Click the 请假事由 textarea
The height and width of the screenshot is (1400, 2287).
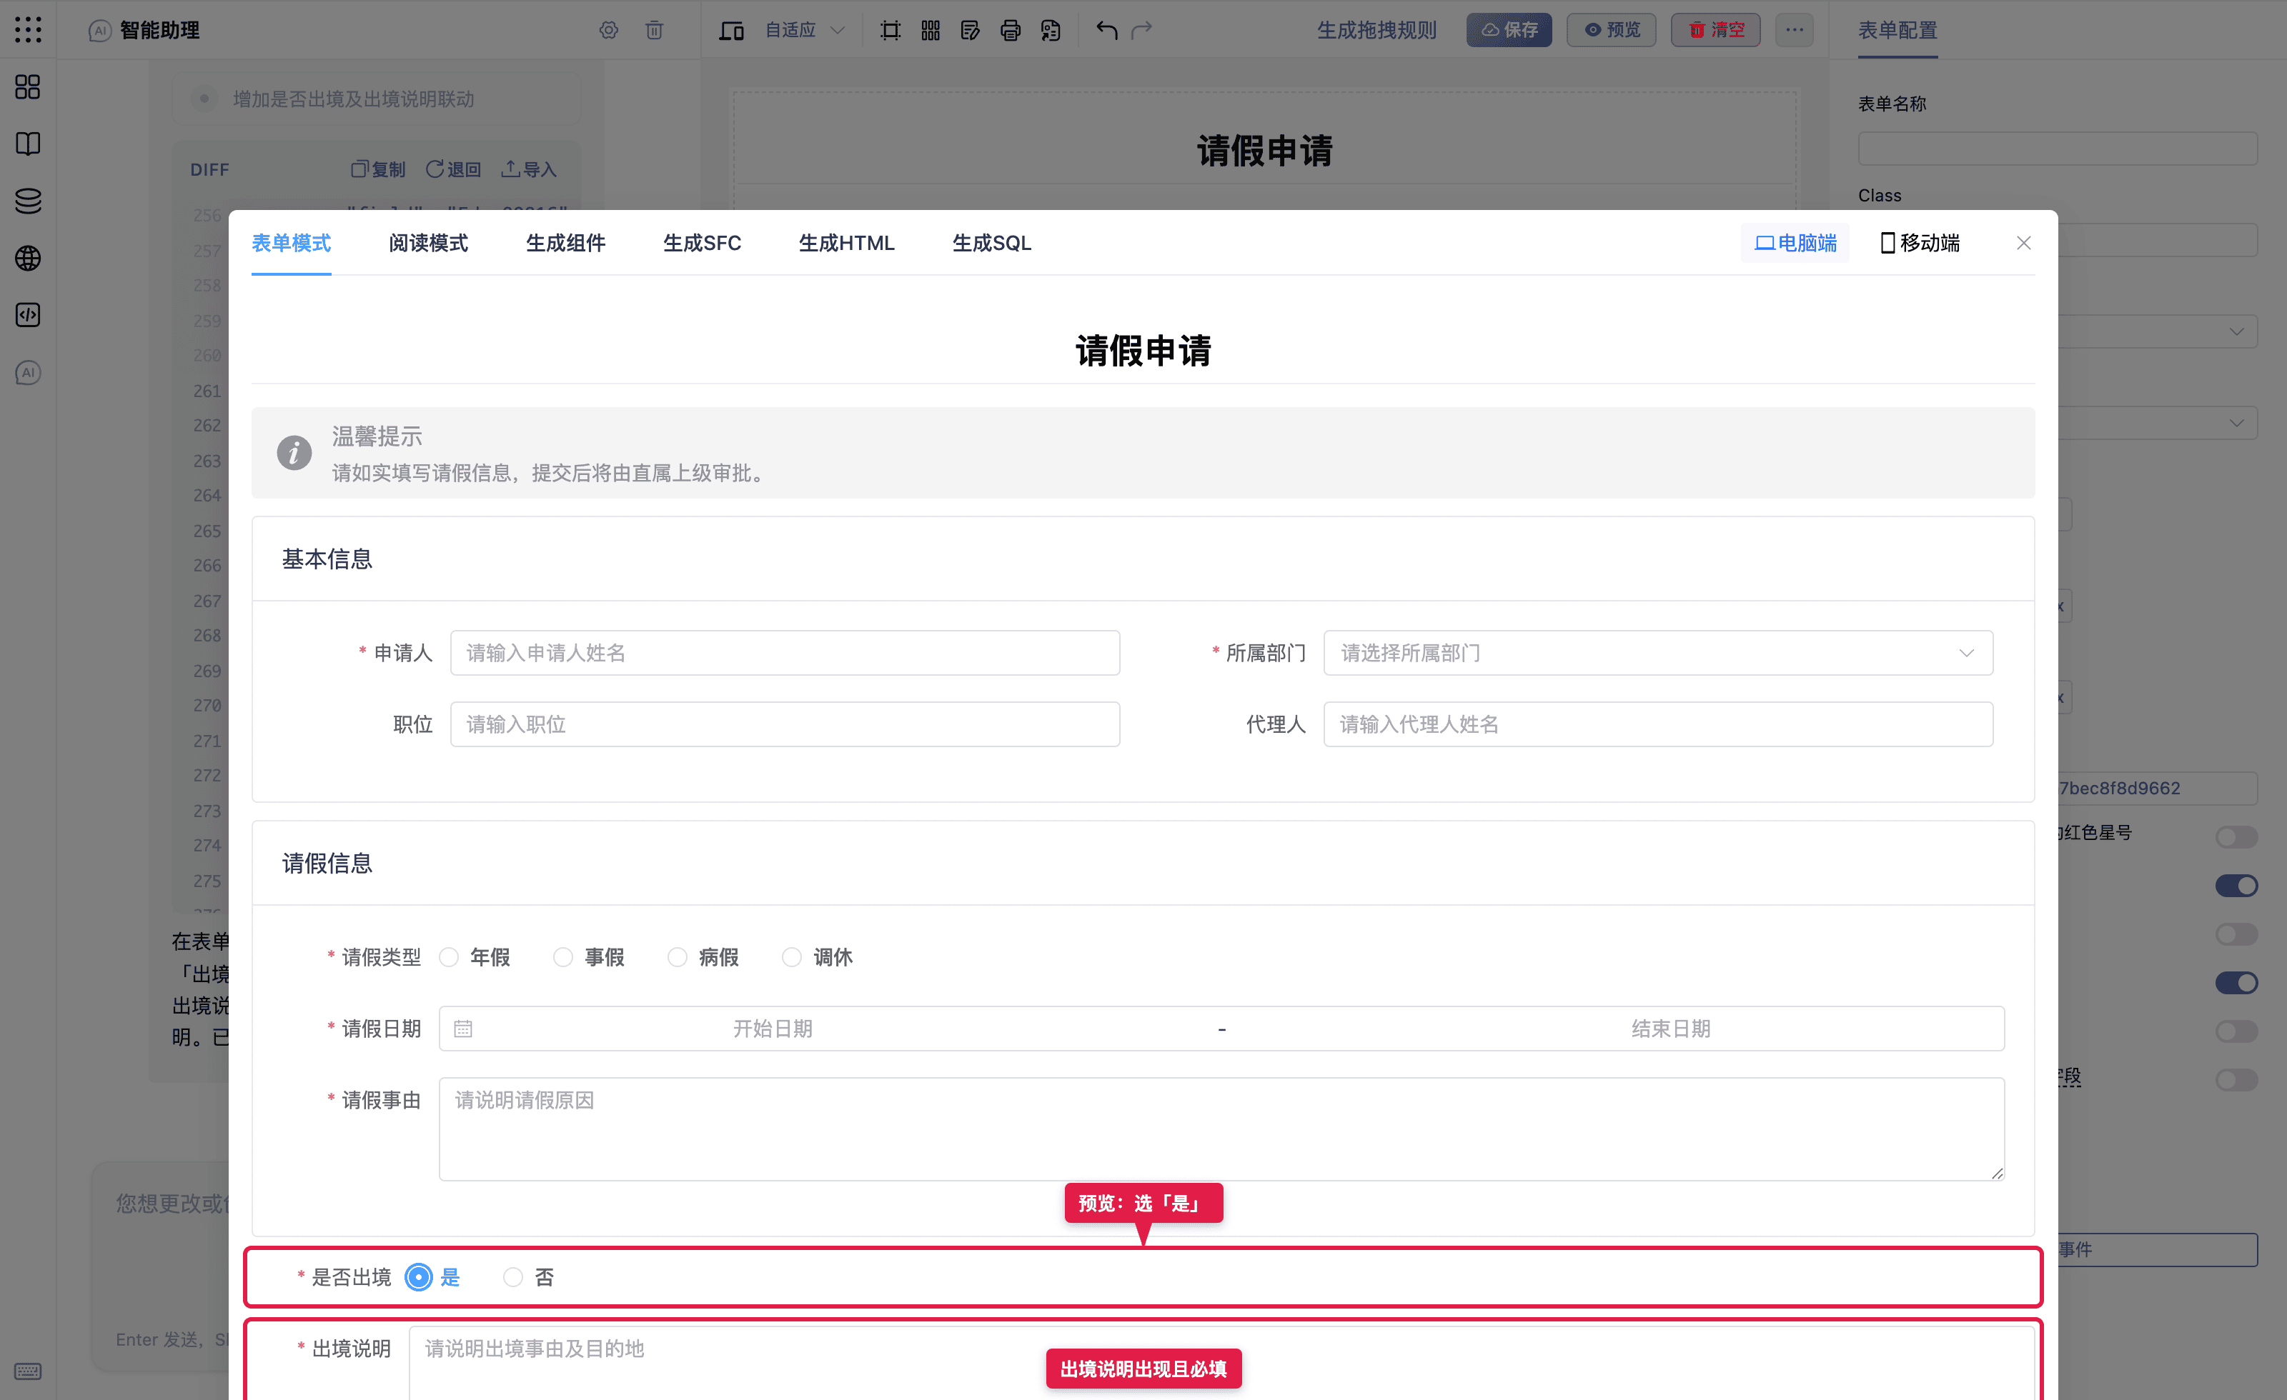(1221, 1128)
